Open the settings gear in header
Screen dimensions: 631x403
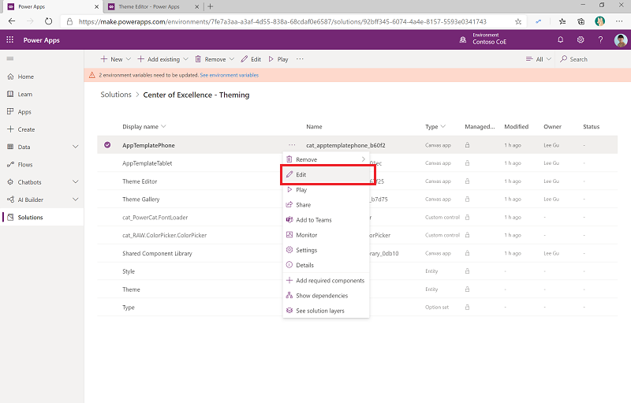pos(581,40)
